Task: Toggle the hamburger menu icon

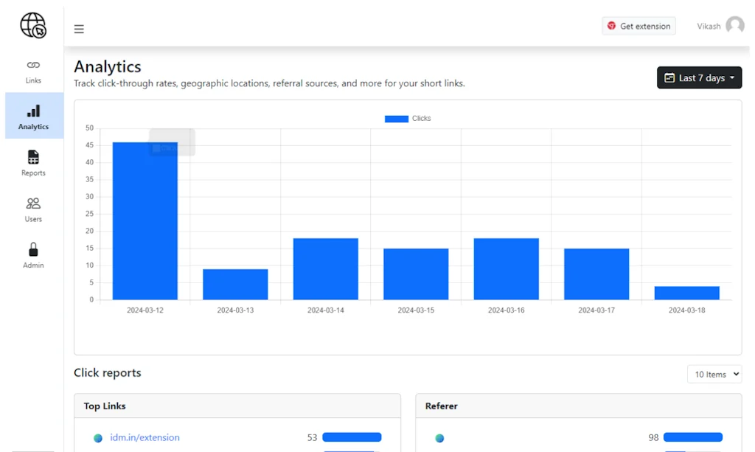Action: coord(79,29)
